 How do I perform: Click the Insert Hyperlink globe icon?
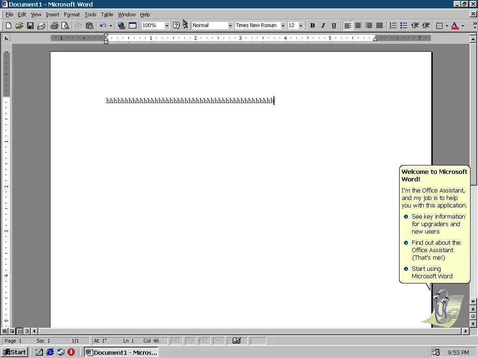[x=122, y=26]
